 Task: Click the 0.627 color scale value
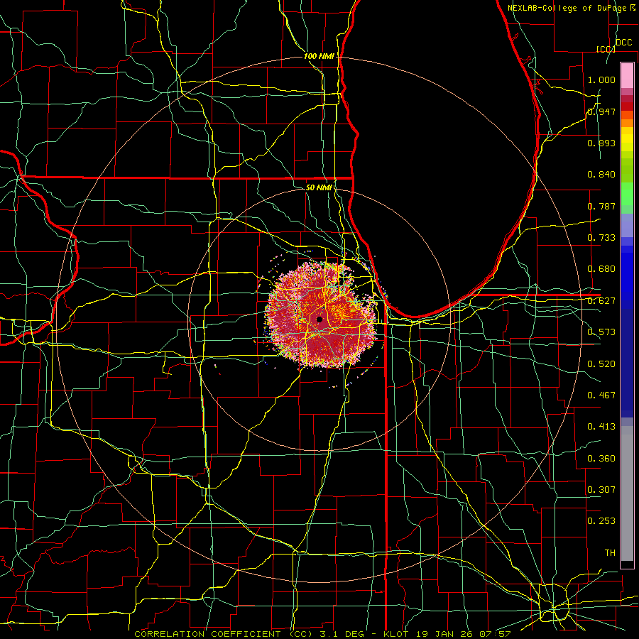[601, 301]
